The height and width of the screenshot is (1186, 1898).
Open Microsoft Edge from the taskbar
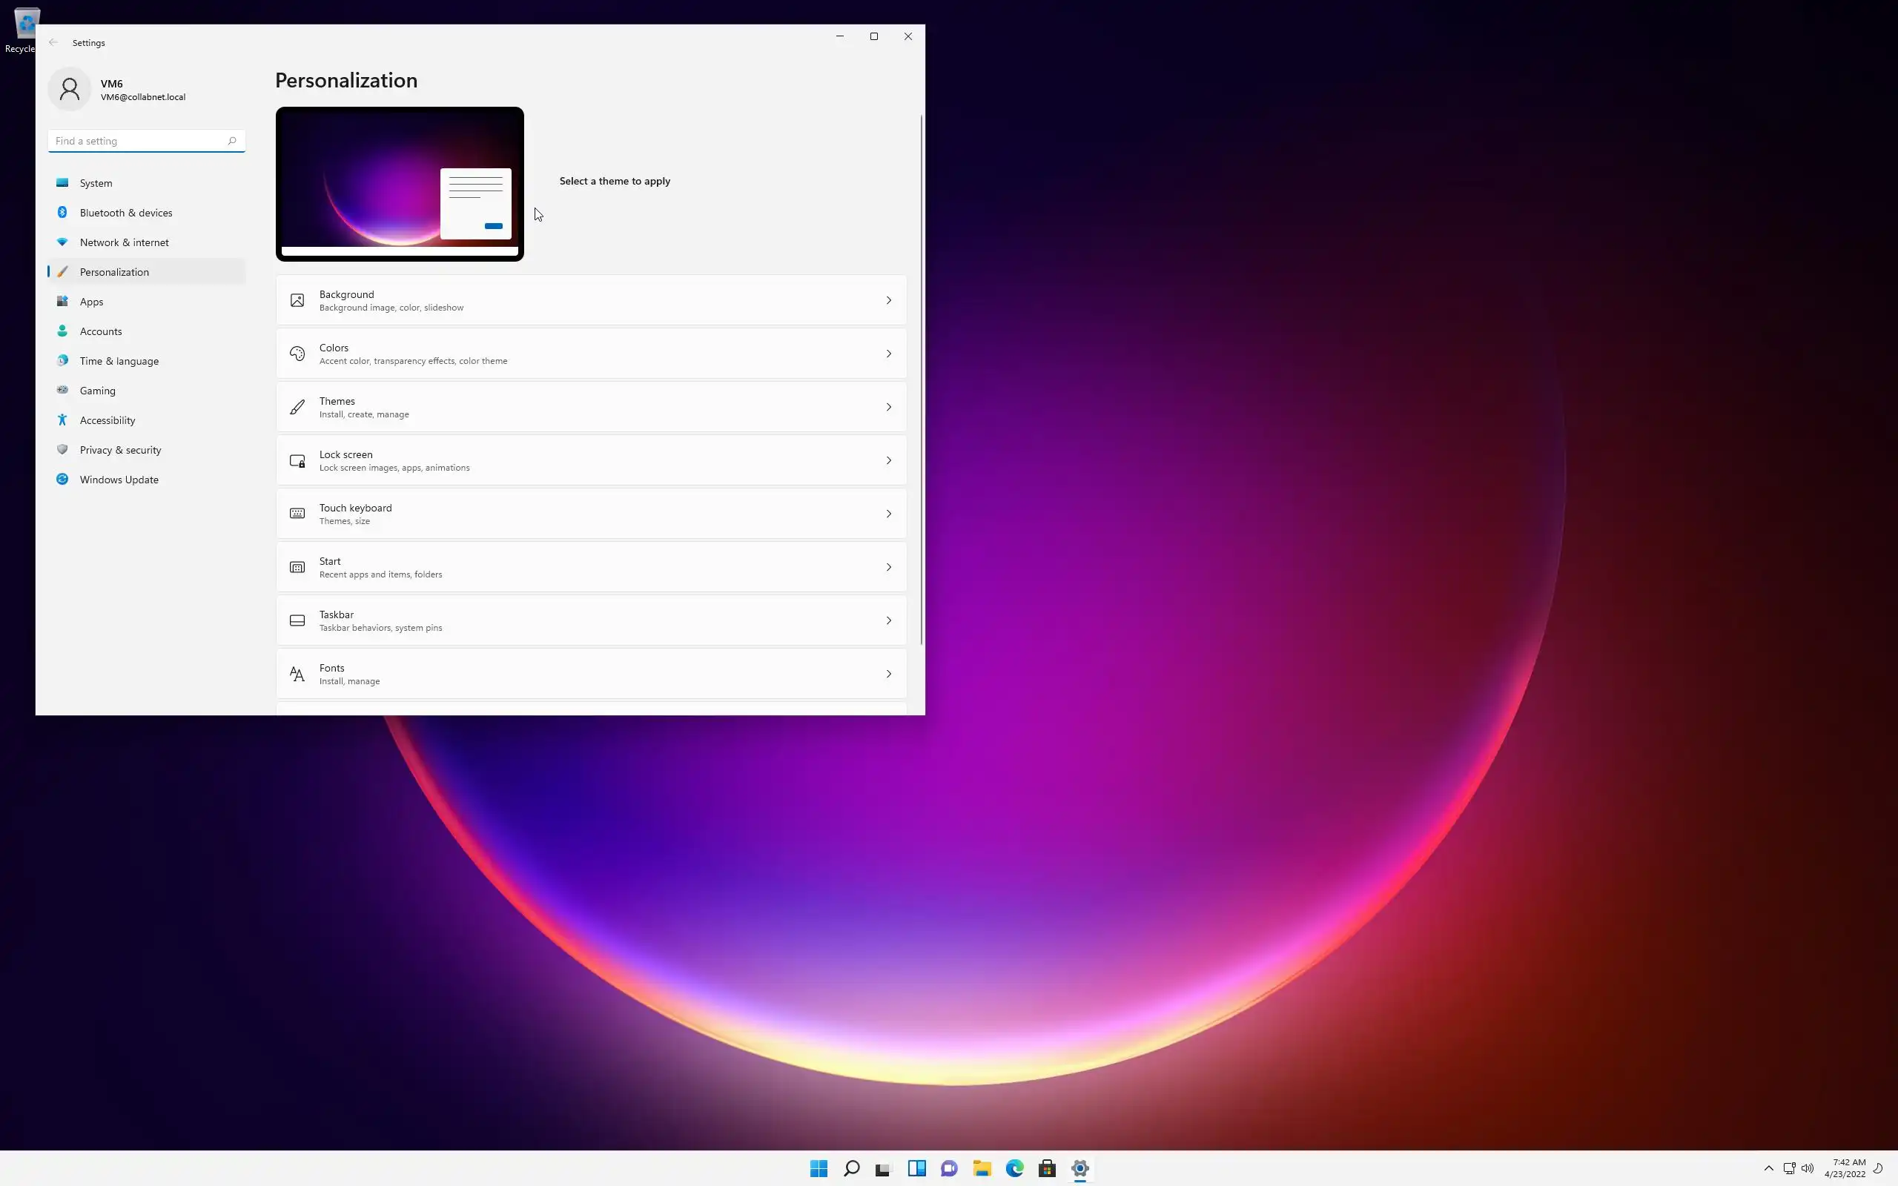coord(1014,1168)
